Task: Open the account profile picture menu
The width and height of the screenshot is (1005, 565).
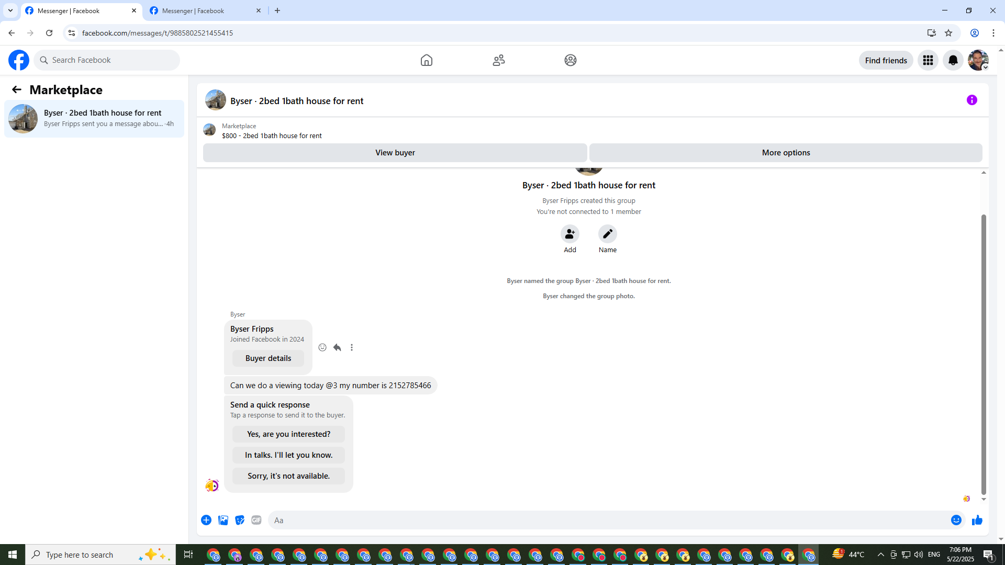Action: (978, 60)
